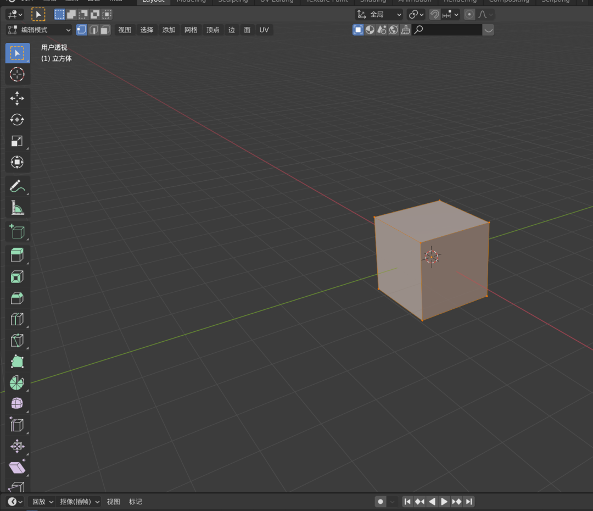This screenshot has height=511, width=593.
Task: Select the Inset Faces tool
Action: [17, 277]
